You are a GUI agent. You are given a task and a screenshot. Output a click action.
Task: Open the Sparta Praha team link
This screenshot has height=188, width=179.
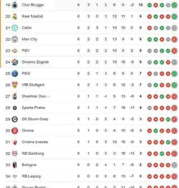pyautogui.click(x=33, y=108)
